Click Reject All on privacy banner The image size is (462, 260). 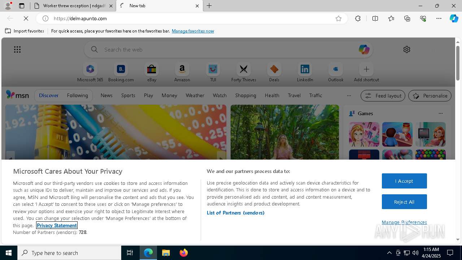pyautogui.click(x=404, y=202)
